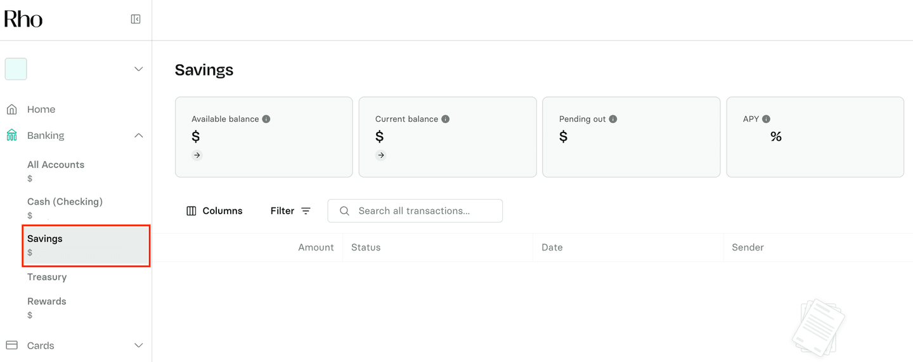
Task: Open the Columns selector
Action: pos(214,211)
